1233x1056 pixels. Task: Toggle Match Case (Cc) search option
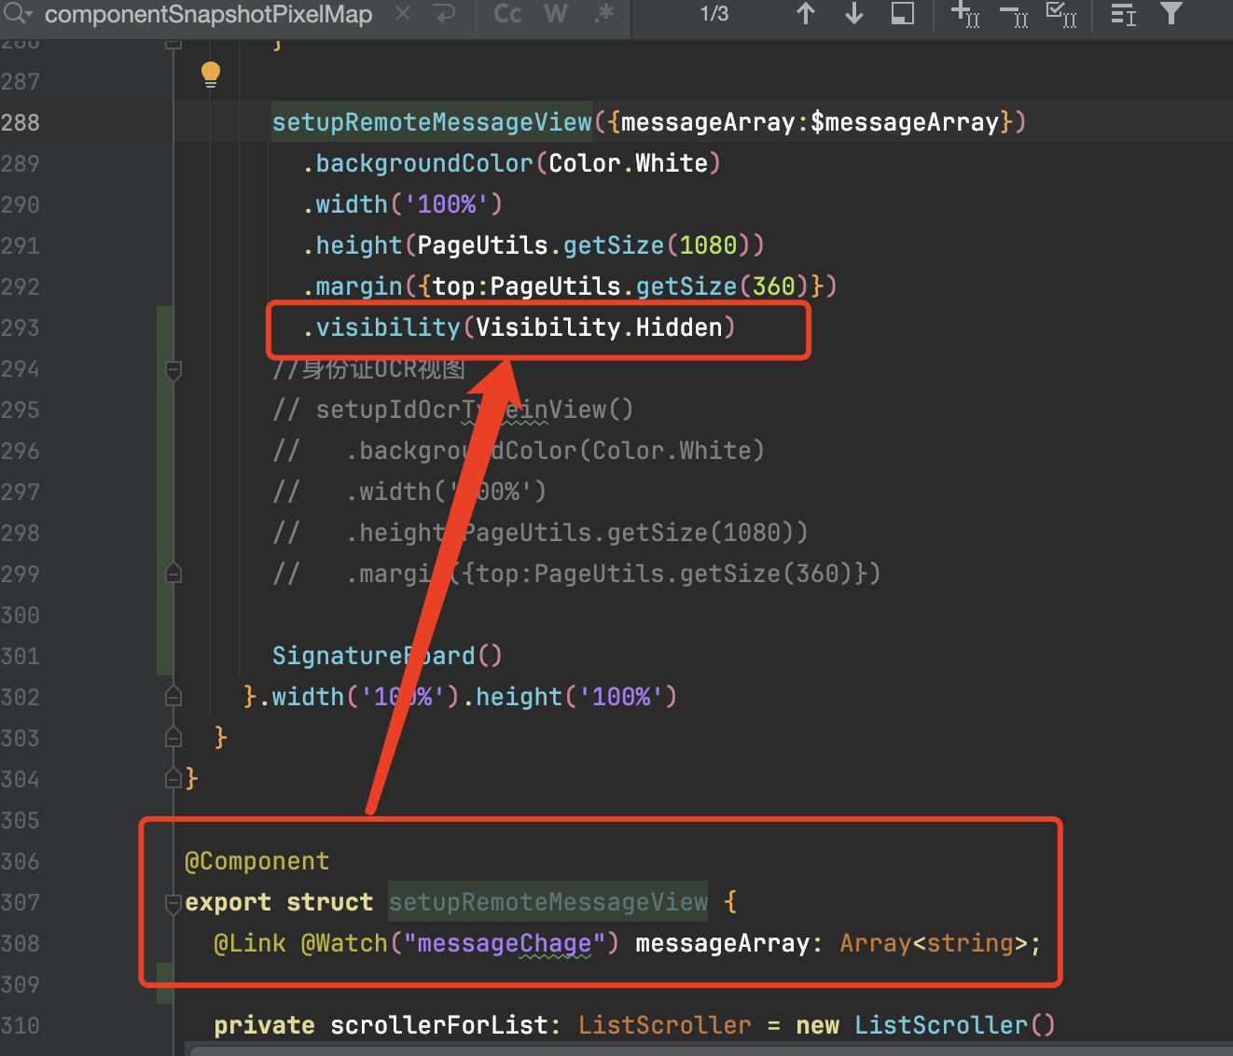tap(507, 14)
